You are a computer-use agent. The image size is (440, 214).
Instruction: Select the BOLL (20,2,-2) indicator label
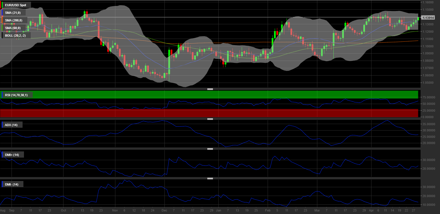[x=16, y=36]
